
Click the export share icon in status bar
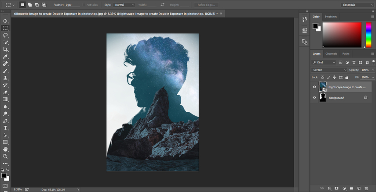coord(27,189)
